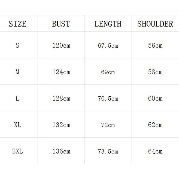Click the SIZE column header
This screenshot has height=179, width=179.
pyautogui.click(x=18, y=24)
